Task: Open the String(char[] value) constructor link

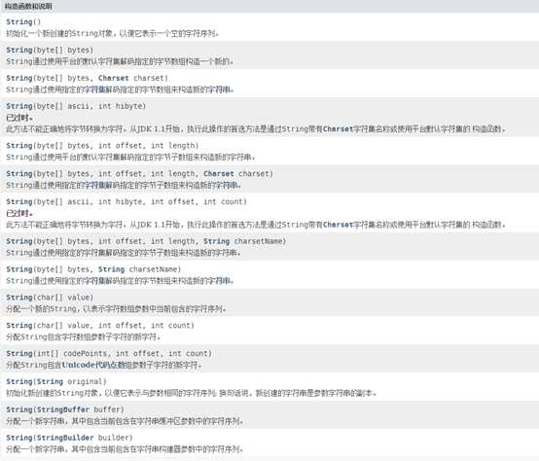Action: (19, 298)
